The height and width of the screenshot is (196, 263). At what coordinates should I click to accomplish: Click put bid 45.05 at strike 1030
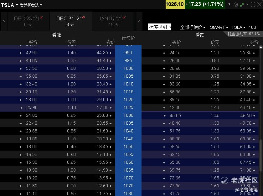(x=175, y=116)
